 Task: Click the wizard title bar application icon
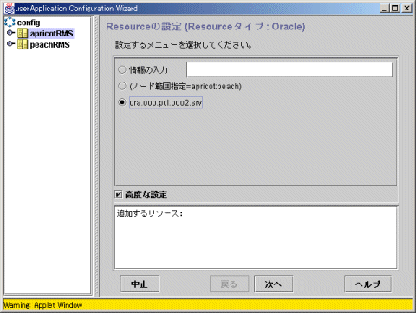pyautogui.click(x=9, y=9)
